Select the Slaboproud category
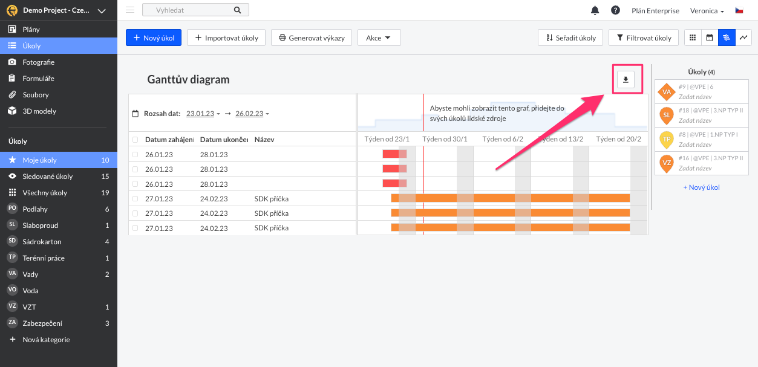 pyautogui.click(x=59, y=225)
